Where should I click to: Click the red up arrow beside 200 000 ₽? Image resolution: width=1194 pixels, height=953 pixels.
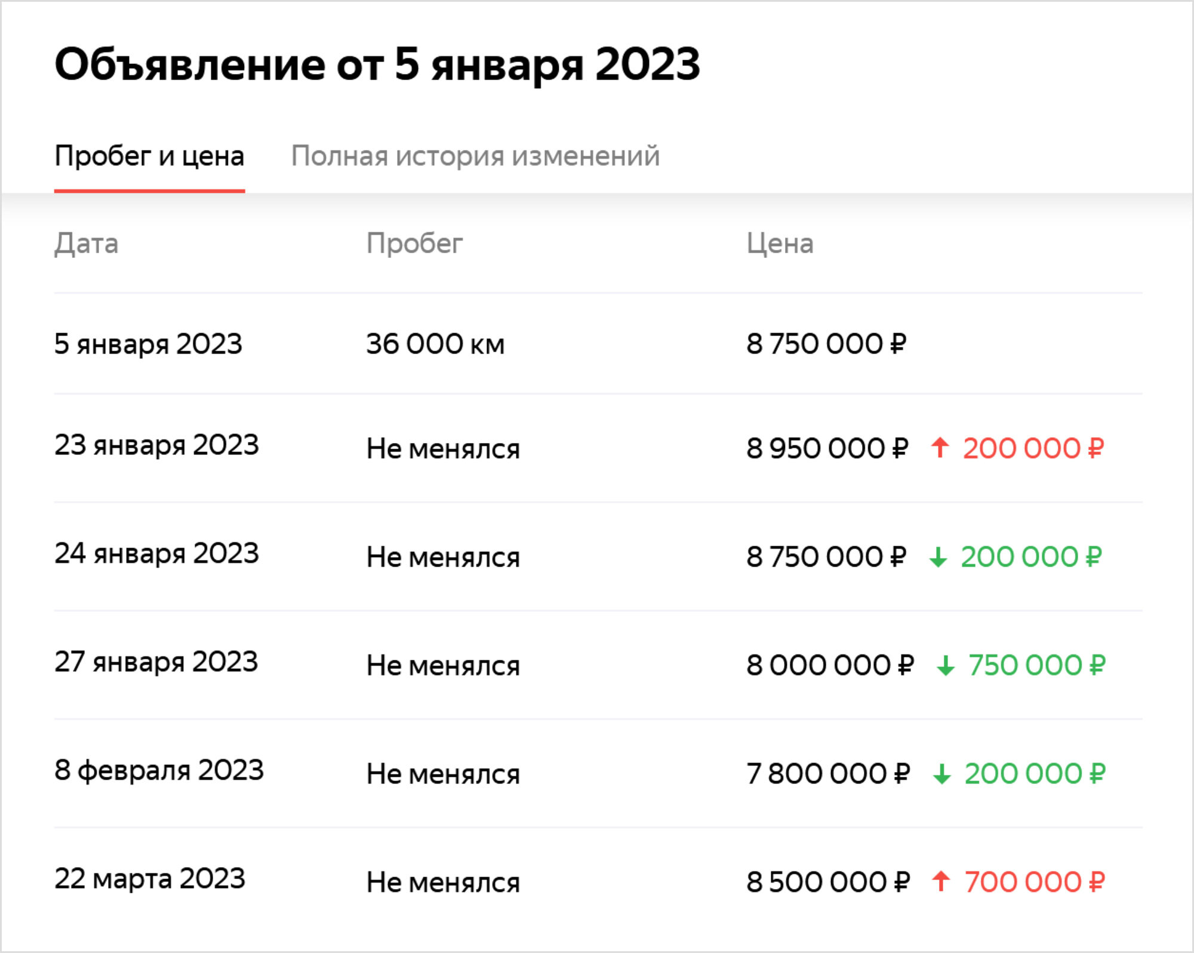tap(940, 448)
